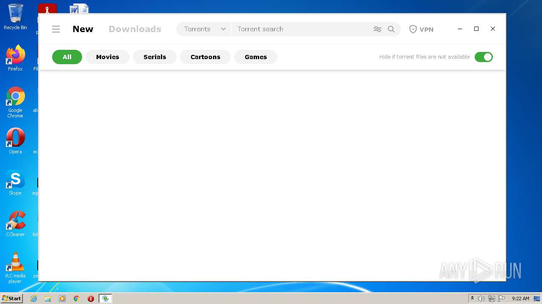Filter by Cartoons category
The width and height of the screenshot is (542, 304).
(x=205, y=57)
